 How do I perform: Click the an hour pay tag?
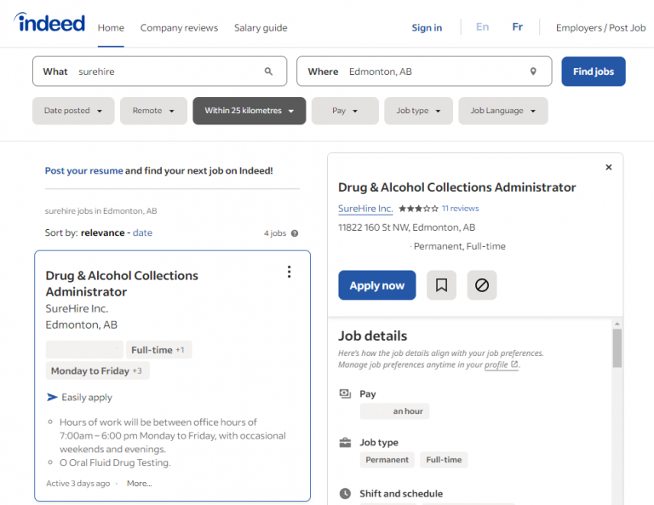click(394, 411)
